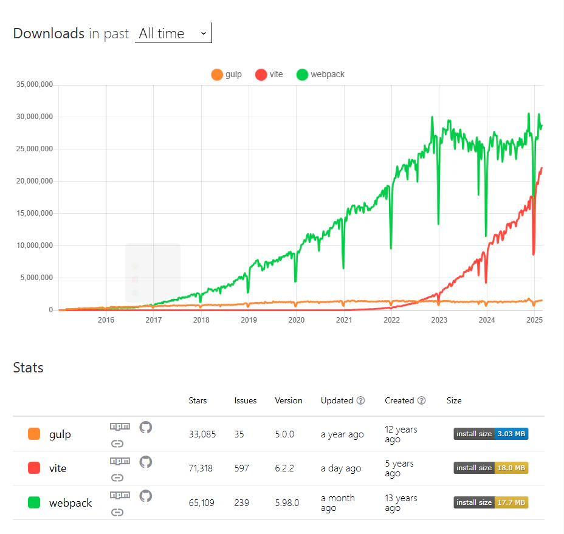Click help icon next to Created column
This screenshot has height=534, width=564.
point(422,400)
